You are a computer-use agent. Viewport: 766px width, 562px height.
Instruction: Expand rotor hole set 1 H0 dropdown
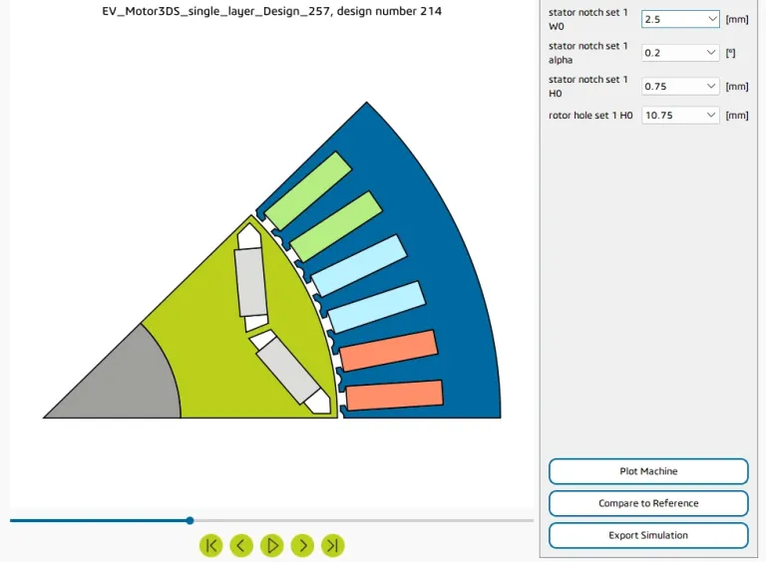click(681, 115)
